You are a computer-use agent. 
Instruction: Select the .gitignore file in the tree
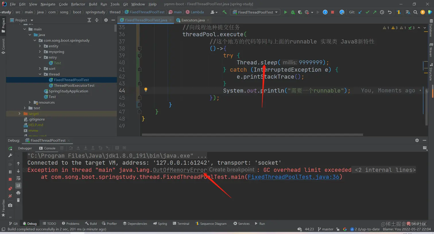pyautogui.click(x=36, y=119)
